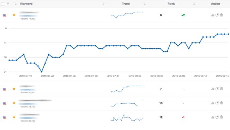Click the 2016-07-28 axis date label
This screenshot has height=130, width=230.
[x=91, y=76]
